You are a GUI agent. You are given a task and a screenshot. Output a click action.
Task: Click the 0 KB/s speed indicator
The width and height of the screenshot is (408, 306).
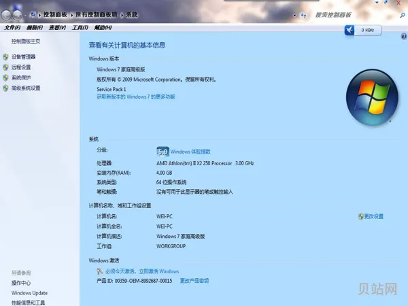[367, 30]
